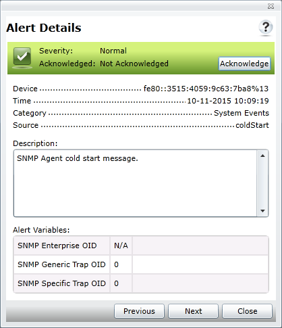Image resolution: width=282 pixels, height=328 pixels.
Task: Click the alert time value 10-11-2015
Action: [x=228, y=101]
